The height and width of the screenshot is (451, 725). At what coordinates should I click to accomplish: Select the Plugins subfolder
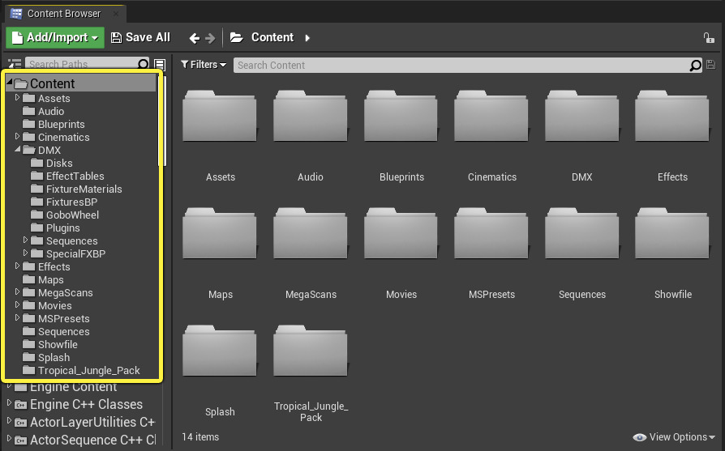tap(63, 228)
